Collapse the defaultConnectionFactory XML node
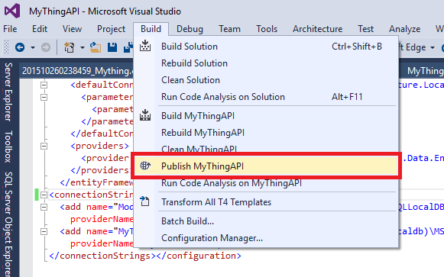444x277 pixels. click(44, 85)
